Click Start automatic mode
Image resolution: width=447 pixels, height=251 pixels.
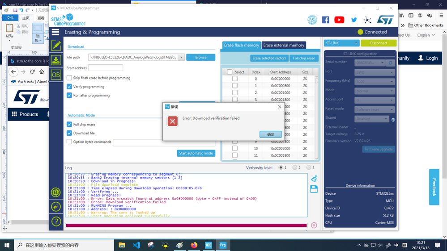[x=196, y=153]
